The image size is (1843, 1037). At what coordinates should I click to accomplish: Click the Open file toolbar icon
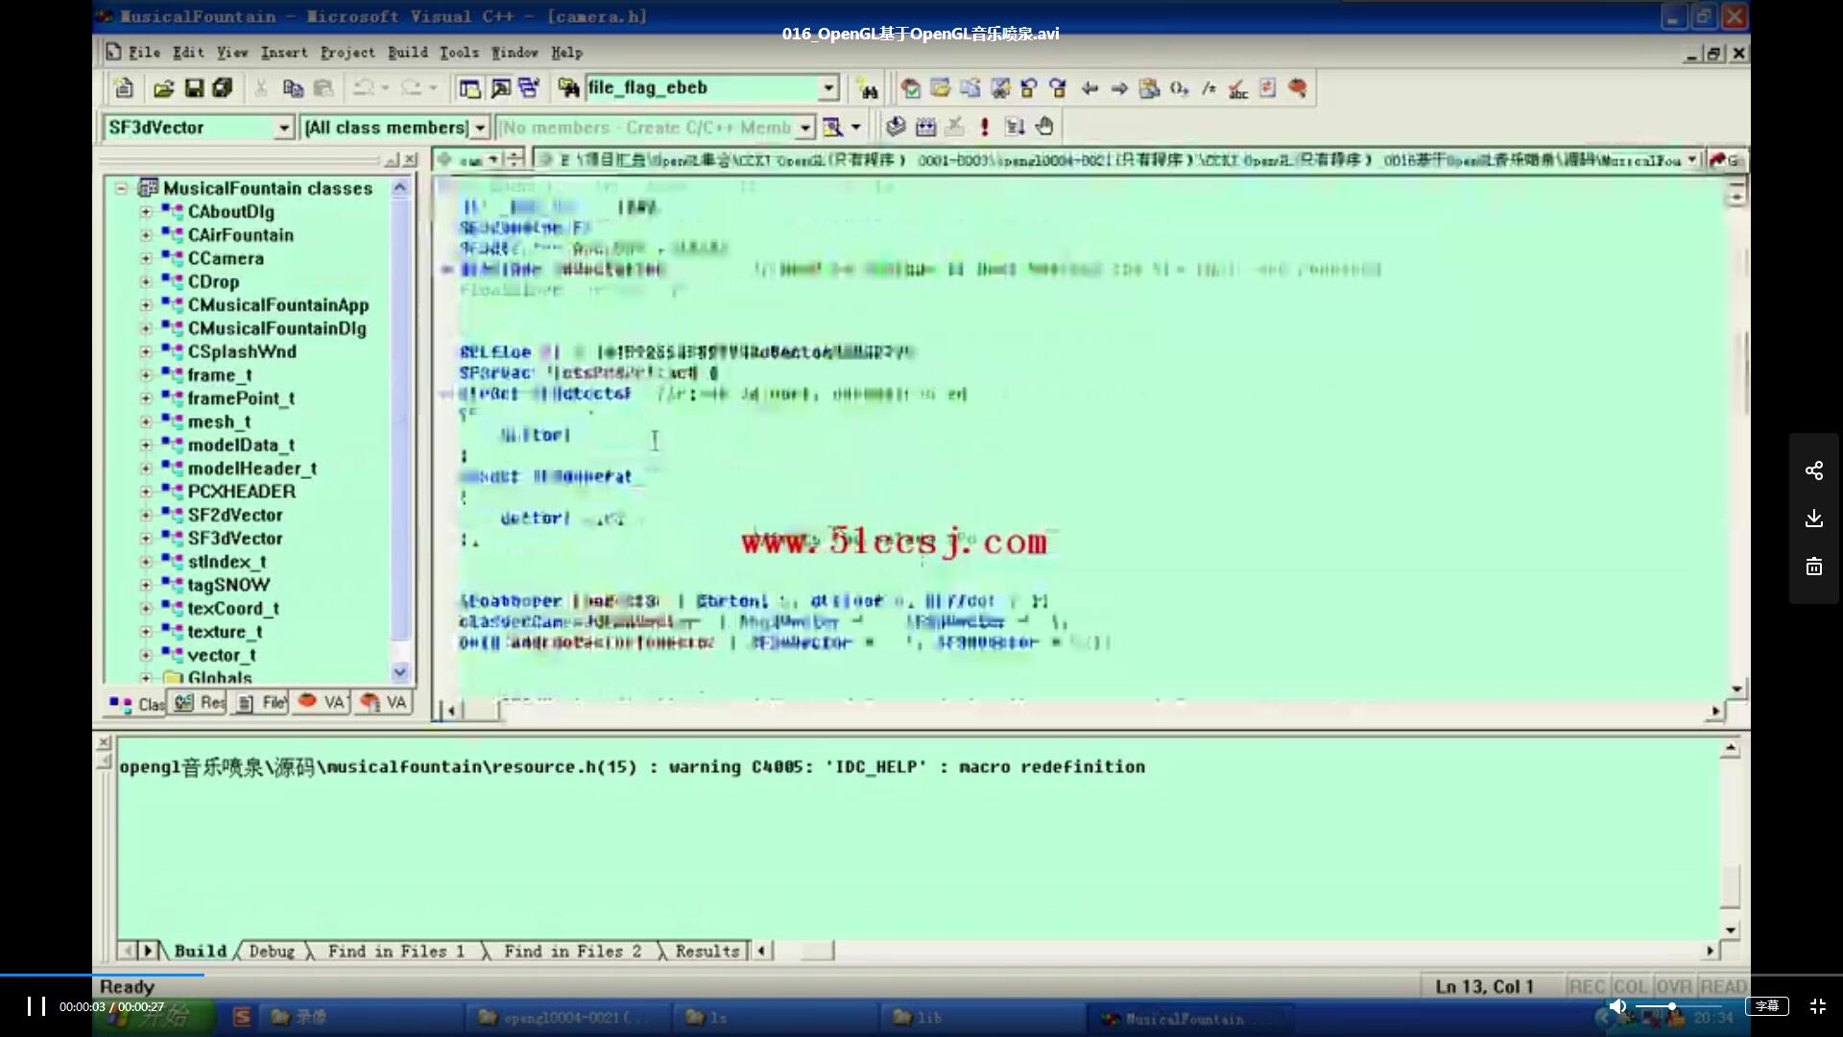click(x=163, y=88)
